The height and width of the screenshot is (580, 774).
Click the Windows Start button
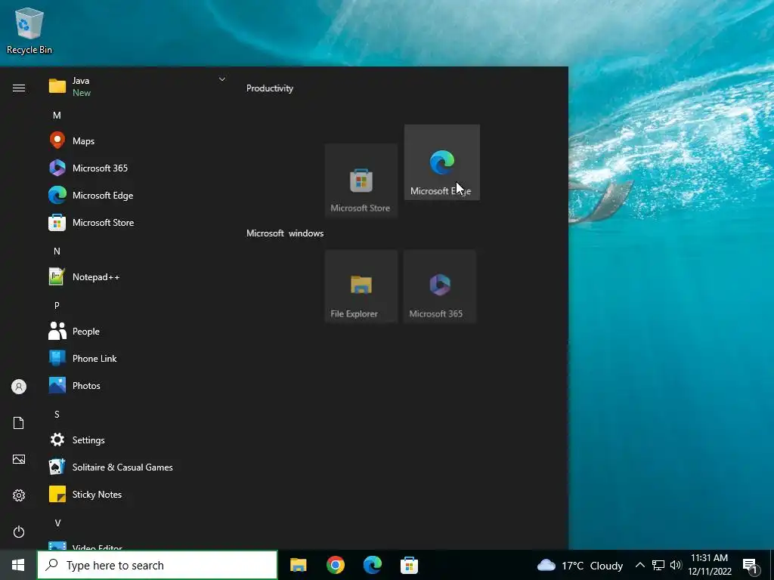(x=18, y=565)
